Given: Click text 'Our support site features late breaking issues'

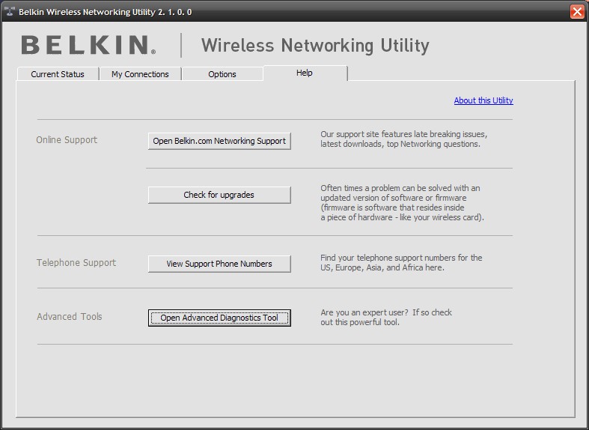Looking at the screenshot, I should click(404, 134).
